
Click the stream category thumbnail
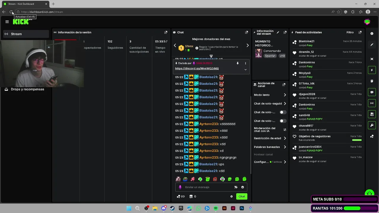[258, 53]
